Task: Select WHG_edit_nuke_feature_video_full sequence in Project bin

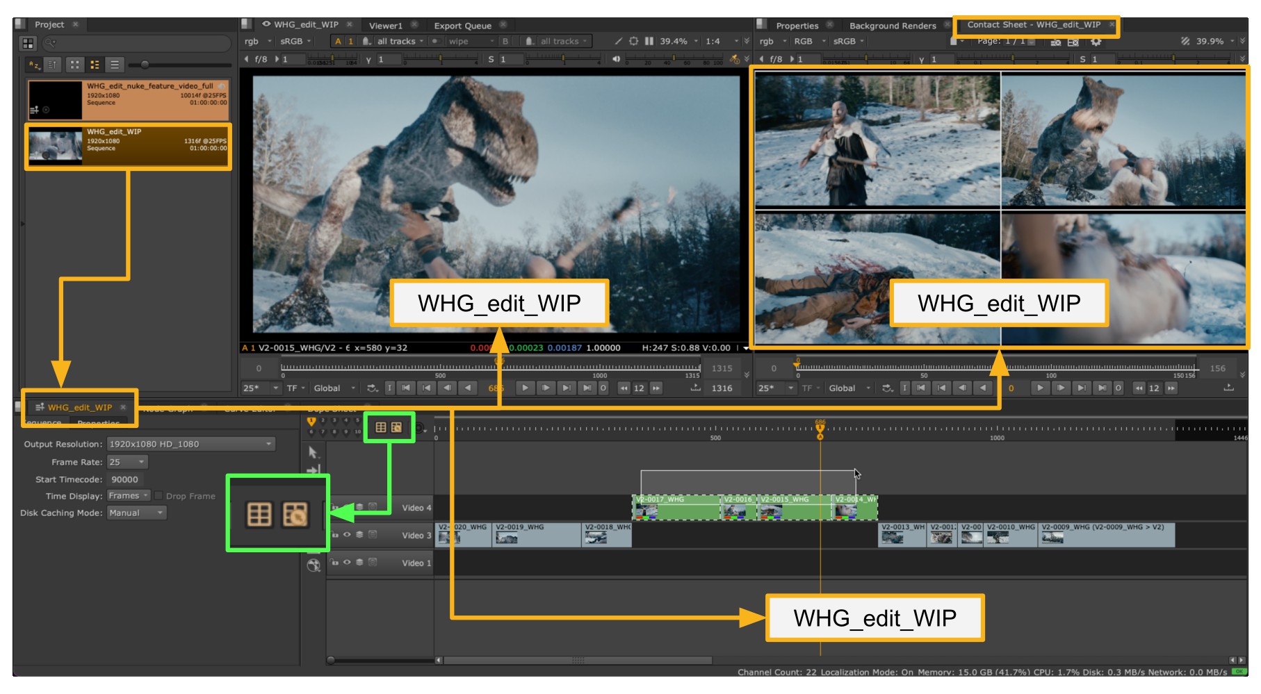Action: pyautogui.click(x=128, y=99)
